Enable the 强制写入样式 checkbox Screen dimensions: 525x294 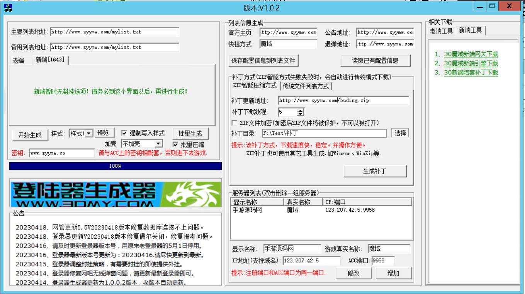[x=124, y=133]
